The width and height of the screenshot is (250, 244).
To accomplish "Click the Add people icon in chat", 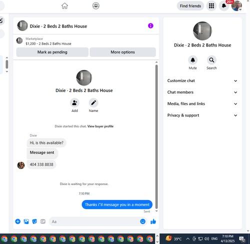I will (74, 103).
